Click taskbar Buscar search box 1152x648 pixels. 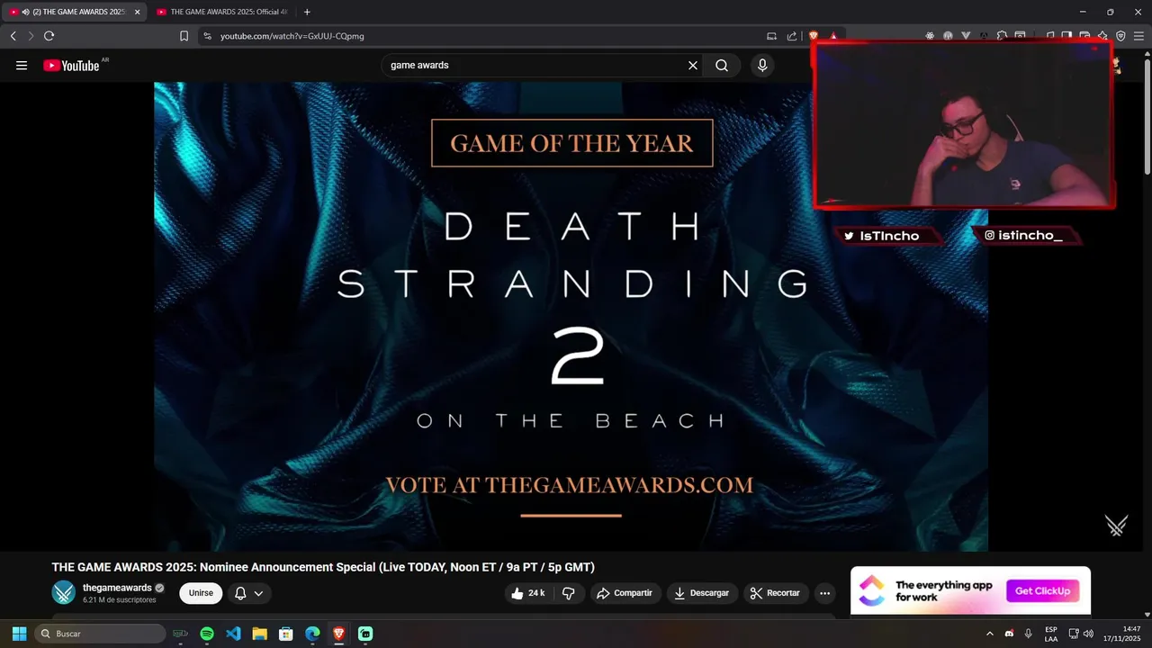pyautogui.click(x=101, y=634)
